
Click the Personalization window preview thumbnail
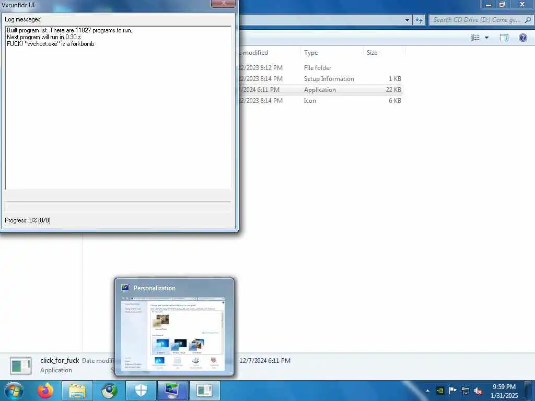173,334
